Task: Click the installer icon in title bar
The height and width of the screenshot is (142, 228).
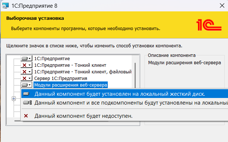Action: pos(6,6)
